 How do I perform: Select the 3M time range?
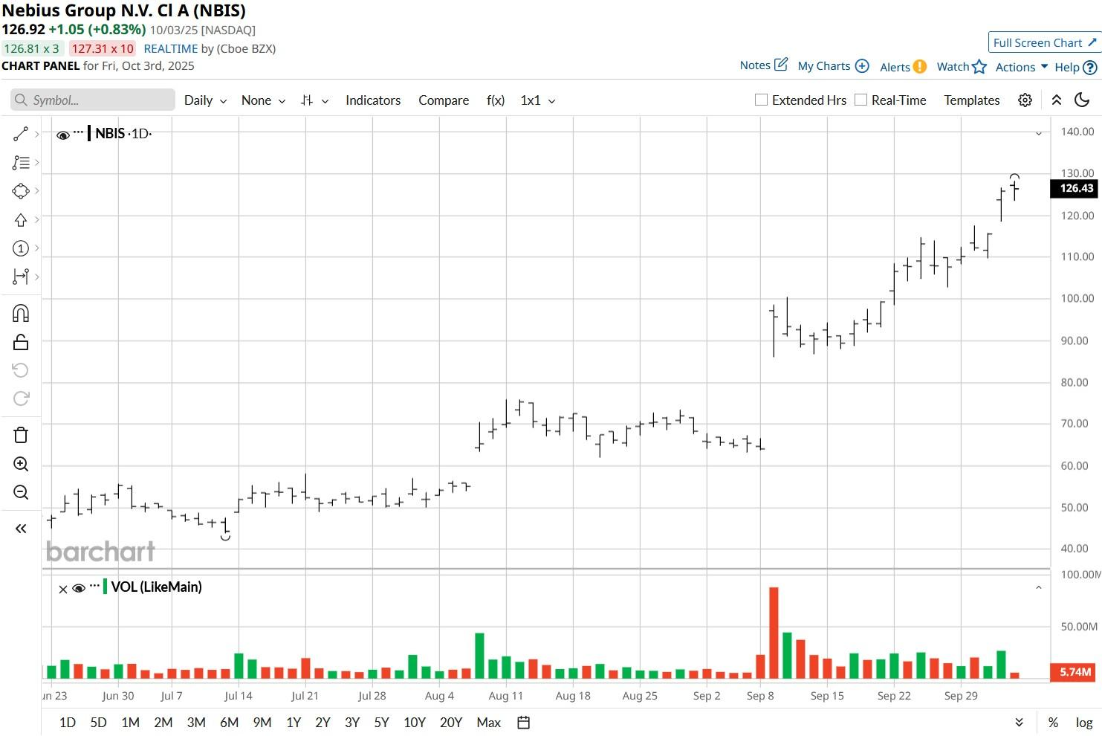(196, 723)
